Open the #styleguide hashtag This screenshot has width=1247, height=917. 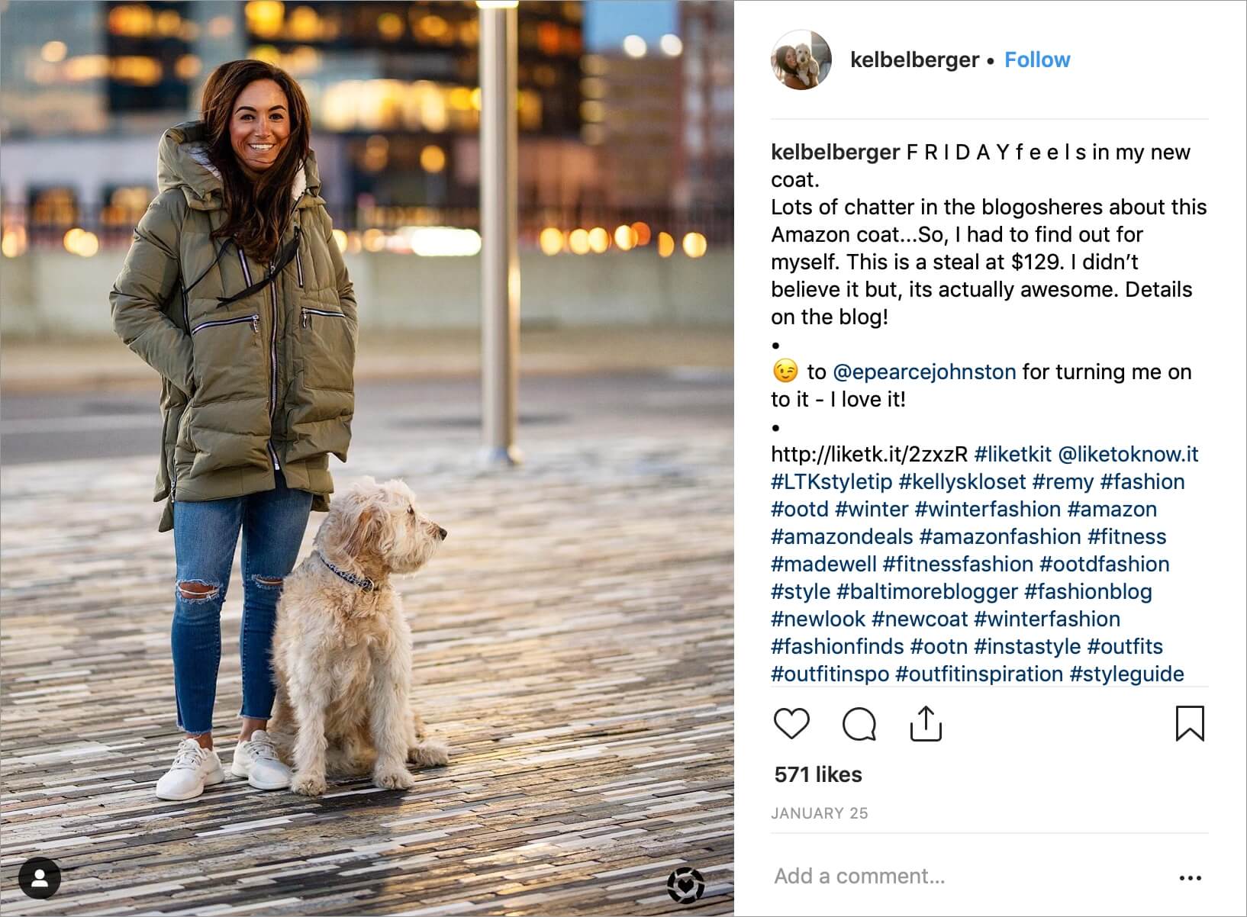(x=1126, y=674)
